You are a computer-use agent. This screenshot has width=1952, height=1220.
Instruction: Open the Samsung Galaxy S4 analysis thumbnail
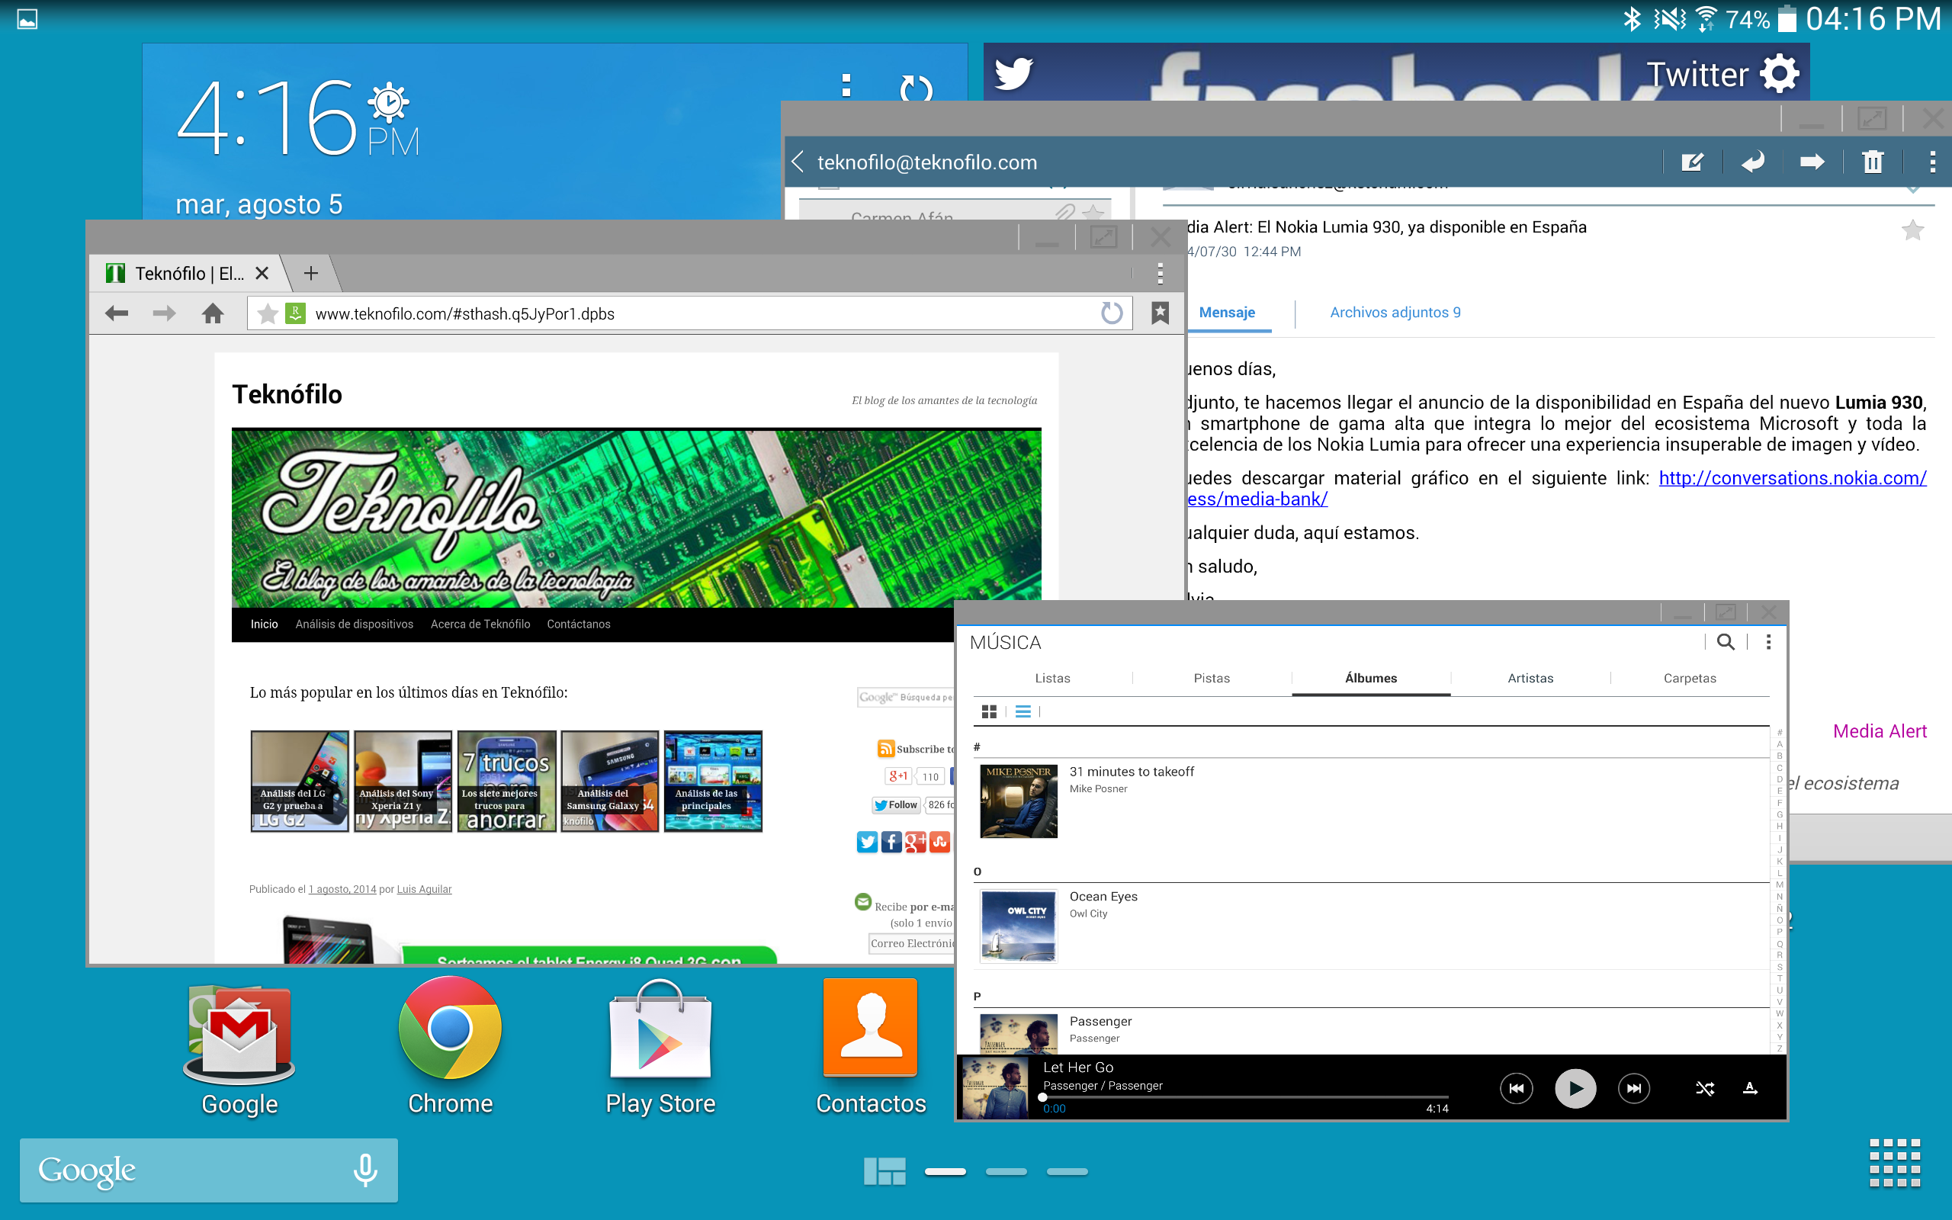pos(610,781)
